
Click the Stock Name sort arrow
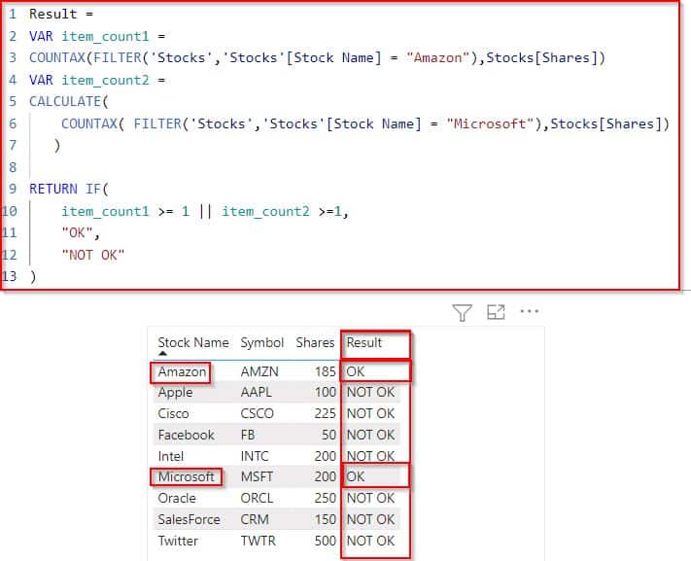click(x=162, y=354)
